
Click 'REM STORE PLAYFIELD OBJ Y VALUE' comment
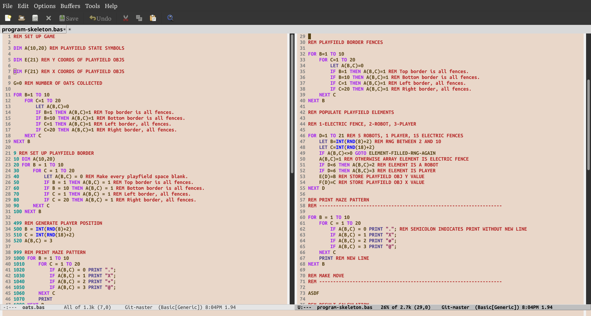coord(381,177)
